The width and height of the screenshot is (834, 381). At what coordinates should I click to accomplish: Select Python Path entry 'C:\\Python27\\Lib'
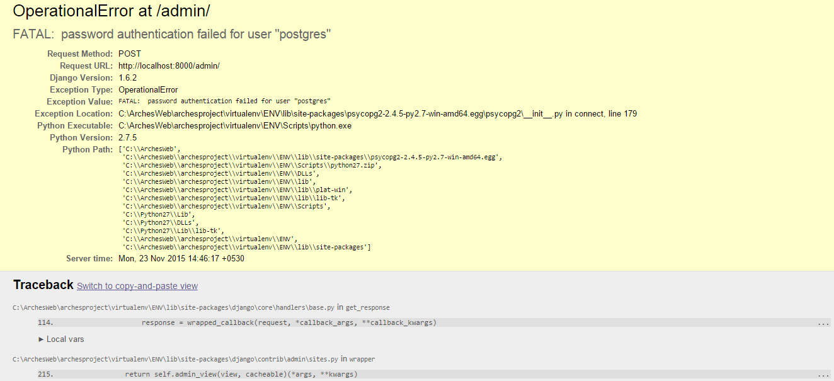point(159,215)
